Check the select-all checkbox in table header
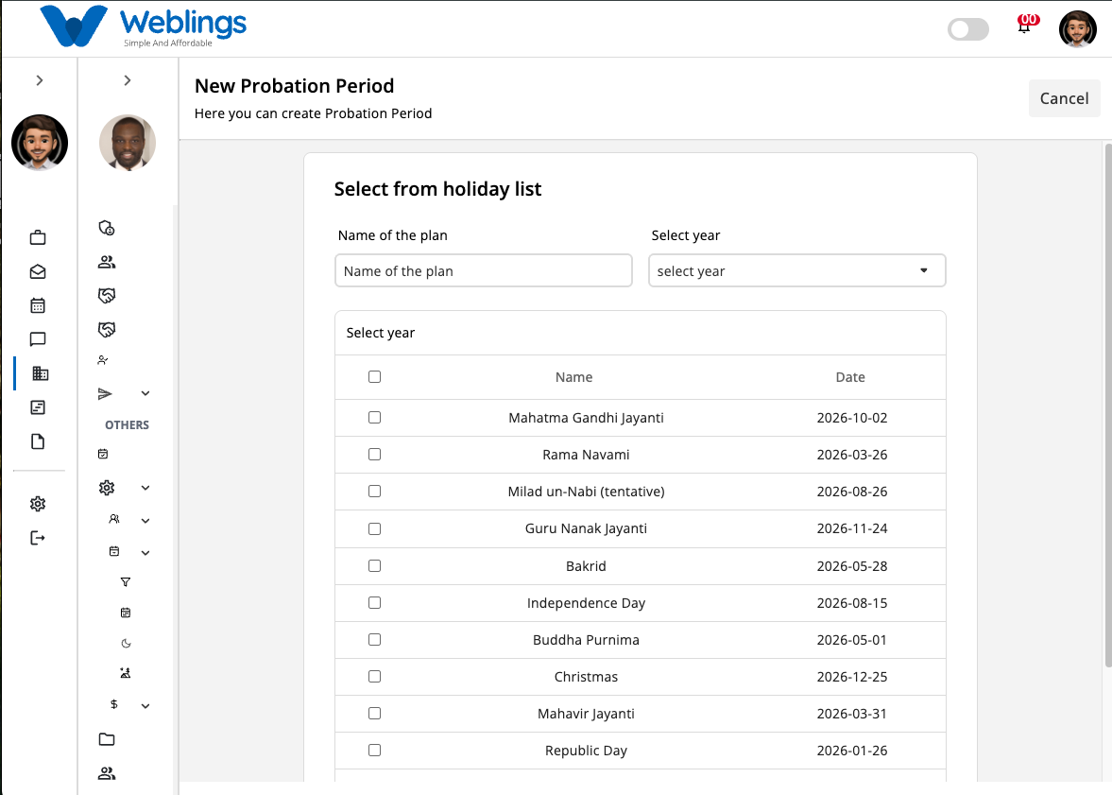 coord(374,377)
